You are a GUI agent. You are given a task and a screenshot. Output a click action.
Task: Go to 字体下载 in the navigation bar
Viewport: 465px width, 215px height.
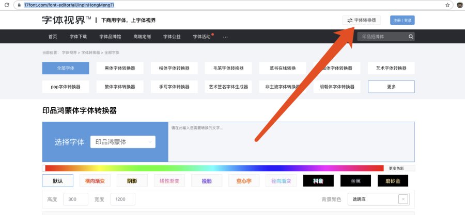pos(78,37)
